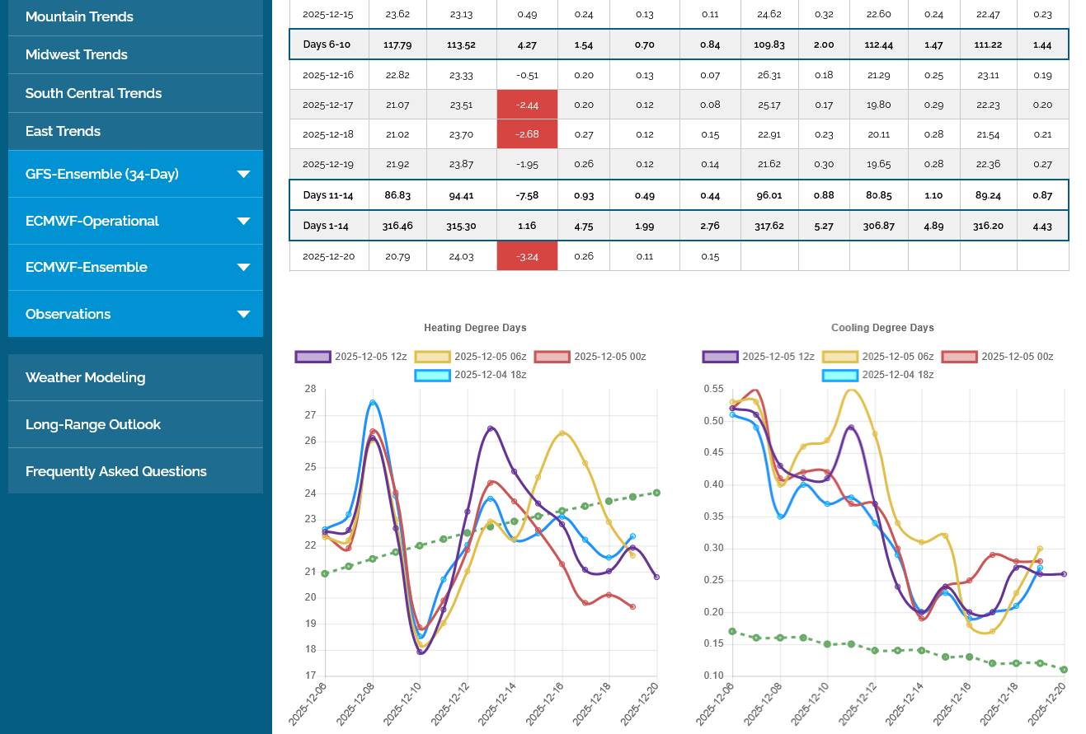Select South Central Trends in the sidebar
This screenshot has height=734, width=1086.
click(93, 93)
